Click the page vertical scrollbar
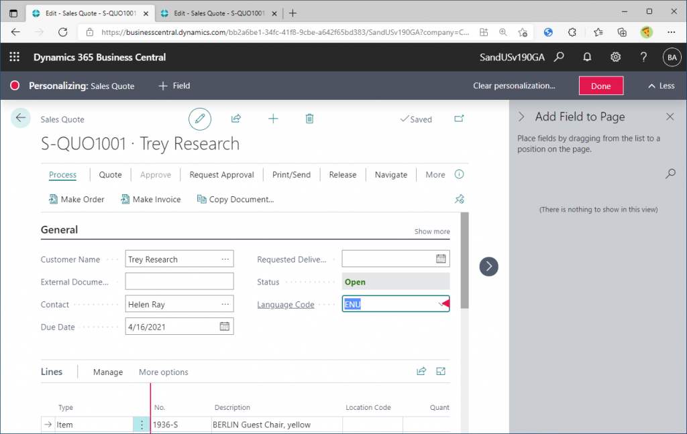 pos(465,261)
